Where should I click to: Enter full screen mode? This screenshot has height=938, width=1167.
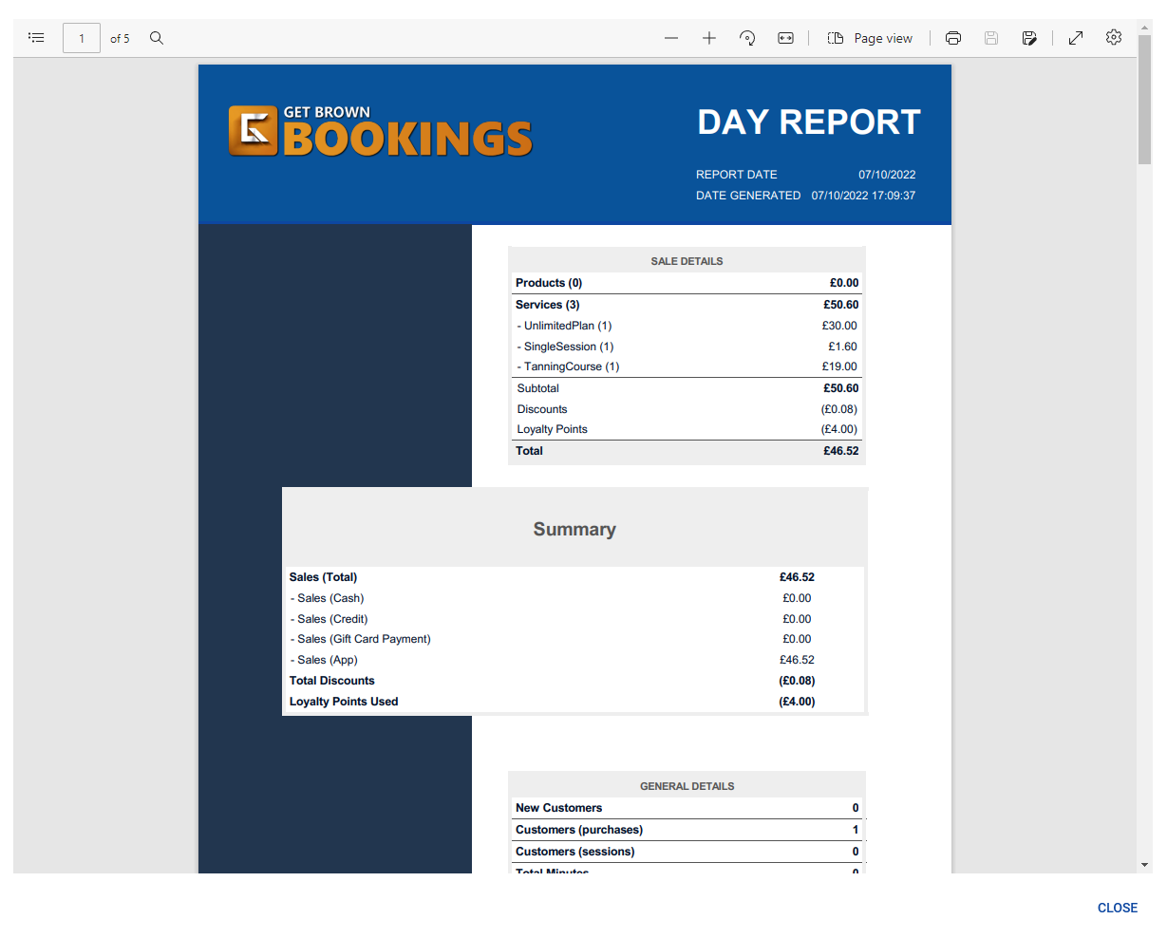(x=1076, y=38)
